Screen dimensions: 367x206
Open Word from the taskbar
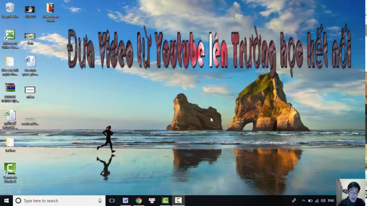point(125,201)
